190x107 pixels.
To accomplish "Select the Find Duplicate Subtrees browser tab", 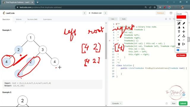I will coord(18,2).
